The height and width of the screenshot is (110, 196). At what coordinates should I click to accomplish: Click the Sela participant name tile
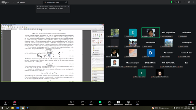[x=187, y=63]
